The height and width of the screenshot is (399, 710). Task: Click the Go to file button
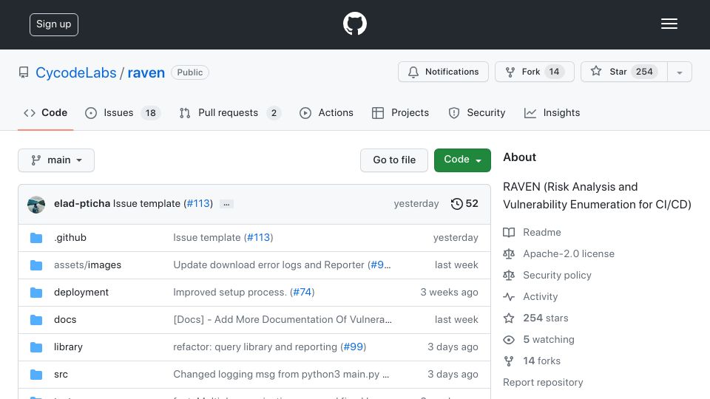tap(394, 160)
